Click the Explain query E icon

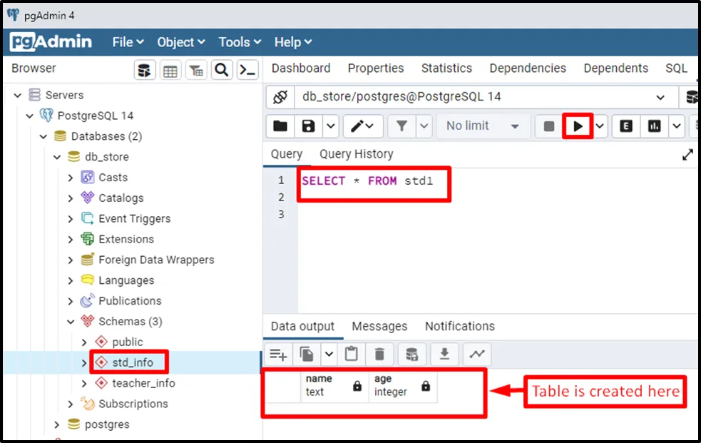pos(626,126)
